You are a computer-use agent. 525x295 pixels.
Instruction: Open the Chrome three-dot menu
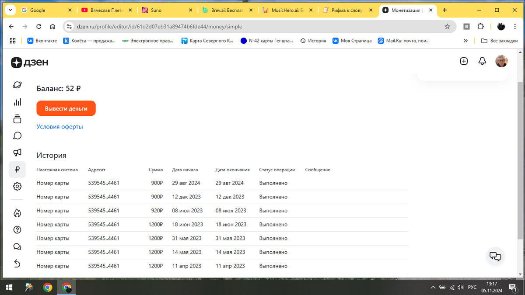coord(515,27)
